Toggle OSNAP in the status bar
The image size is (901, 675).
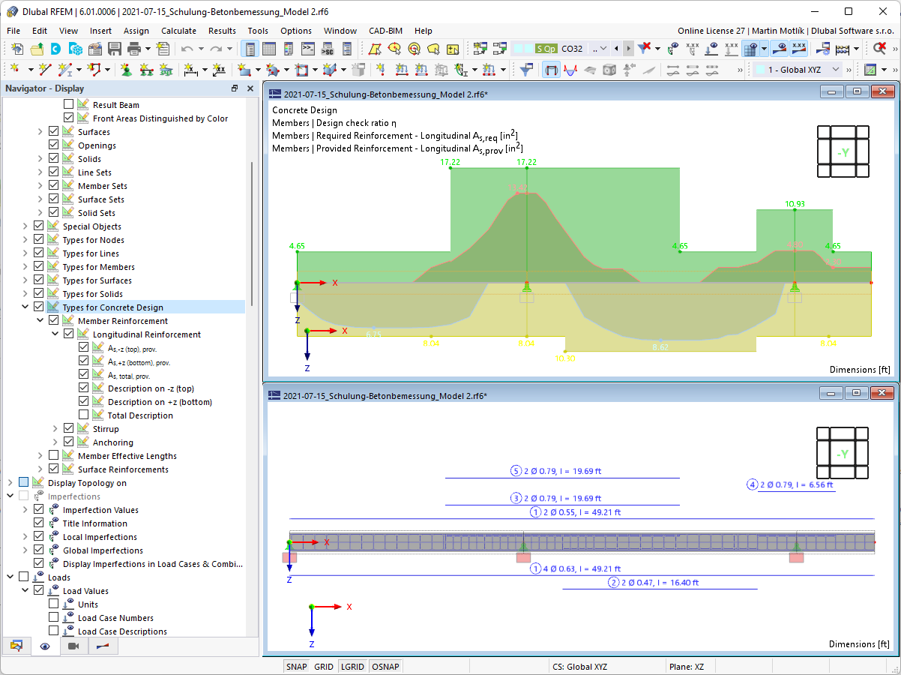pos(385,666)
